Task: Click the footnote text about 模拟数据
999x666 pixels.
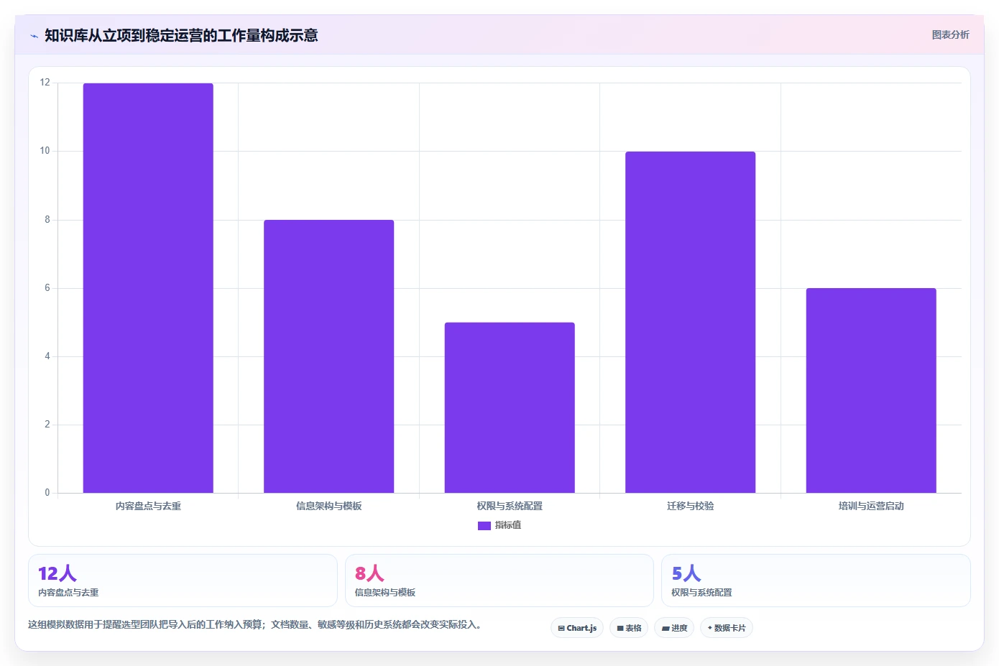Action: [254, 625]
